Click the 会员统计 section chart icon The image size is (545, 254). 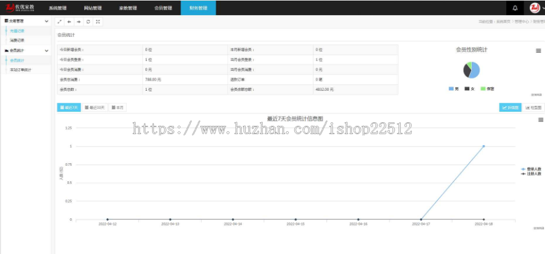[6, 51]
